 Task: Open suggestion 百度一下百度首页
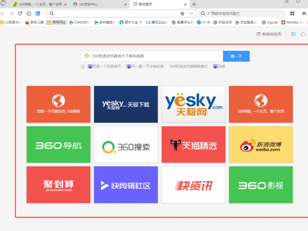click(x=105, y=66)
